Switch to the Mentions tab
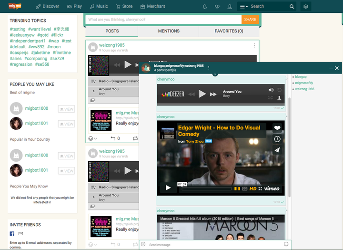Screen dimensions: 343x250 click(x=169, y=31)
